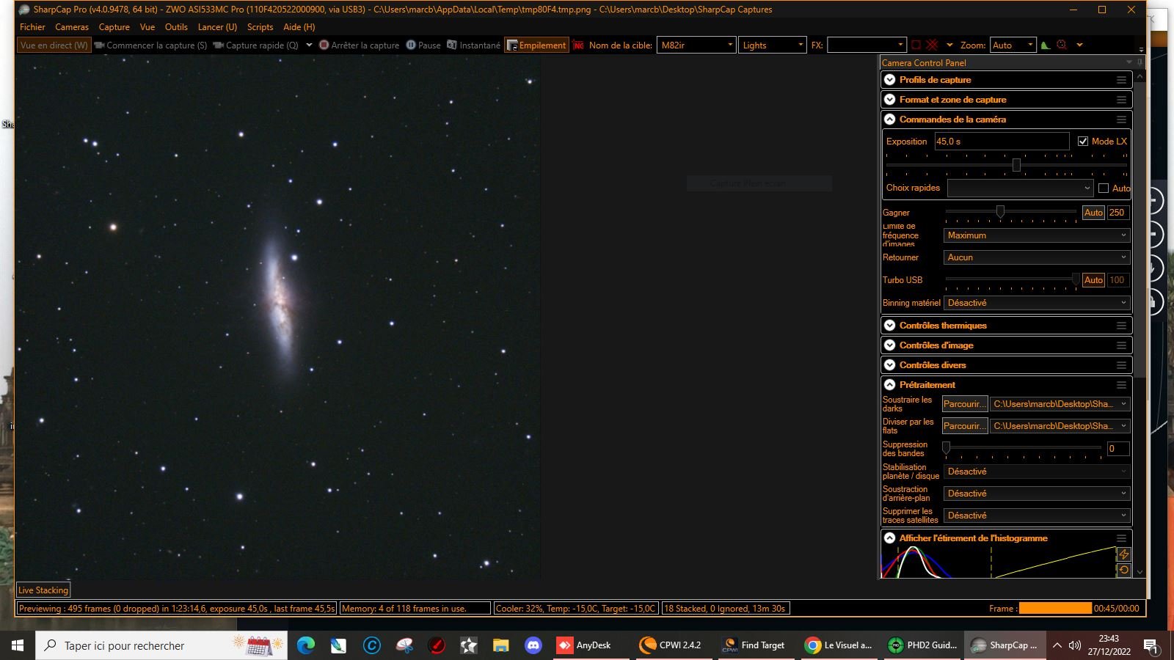Reset histogram stretch with the circular arrow
This screenshot has height=660, width=1174.
tap(1123, 570)
